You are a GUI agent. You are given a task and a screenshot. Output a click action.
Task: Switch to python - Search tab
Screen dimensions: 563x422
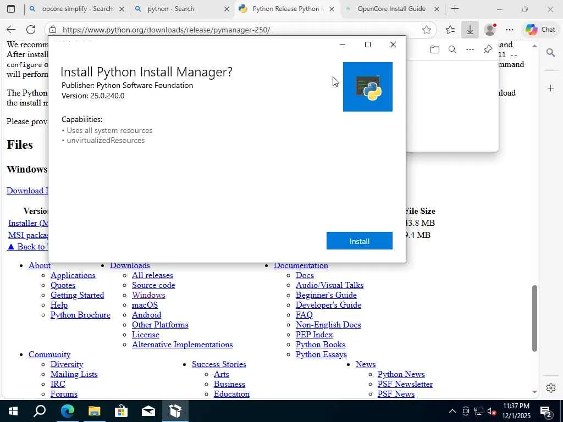171,9
